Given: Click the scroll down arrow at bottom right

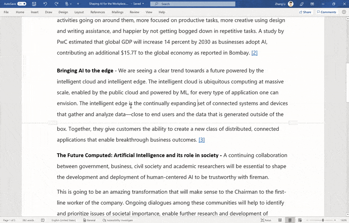Looking at the screenshot, I should tap(347, 214).
